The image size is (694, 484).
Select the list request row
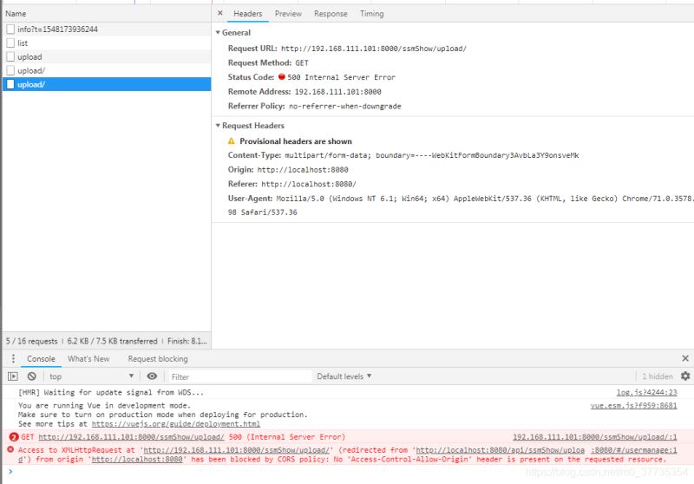tap(107, 43)
